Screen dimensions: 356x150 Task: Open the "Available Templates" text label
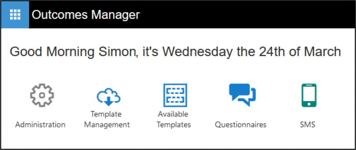[x=174, y=120]
